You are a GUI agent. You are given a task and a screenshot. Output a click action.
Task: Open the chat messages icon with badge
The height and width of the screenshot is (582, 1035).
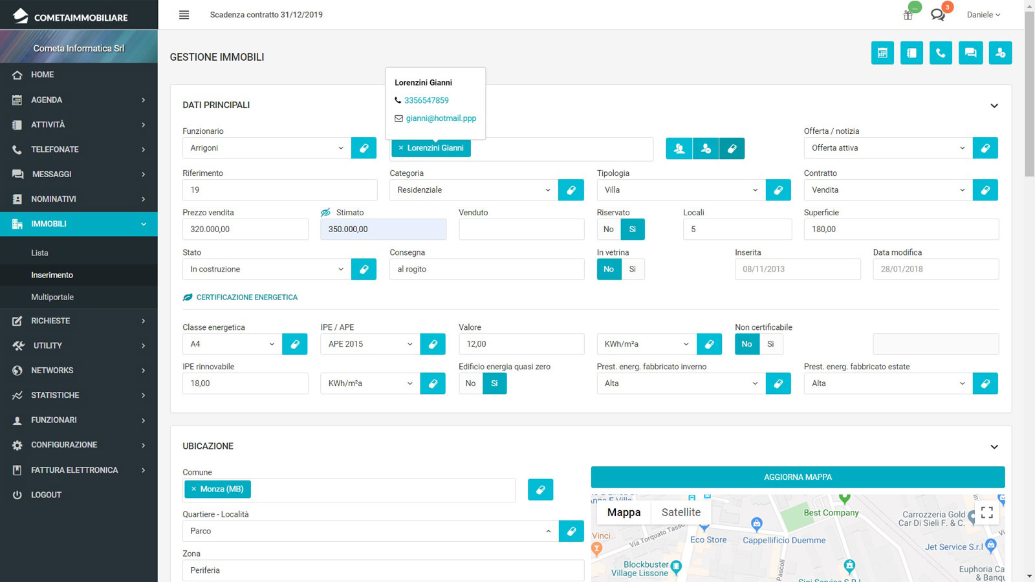point(938,14)
